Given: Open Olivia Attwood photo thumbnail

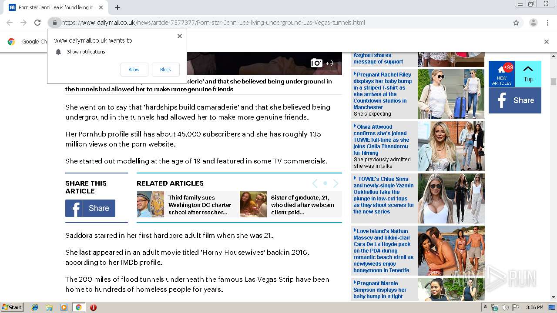Looking at the screenshot, I should (x=451, y=146).
